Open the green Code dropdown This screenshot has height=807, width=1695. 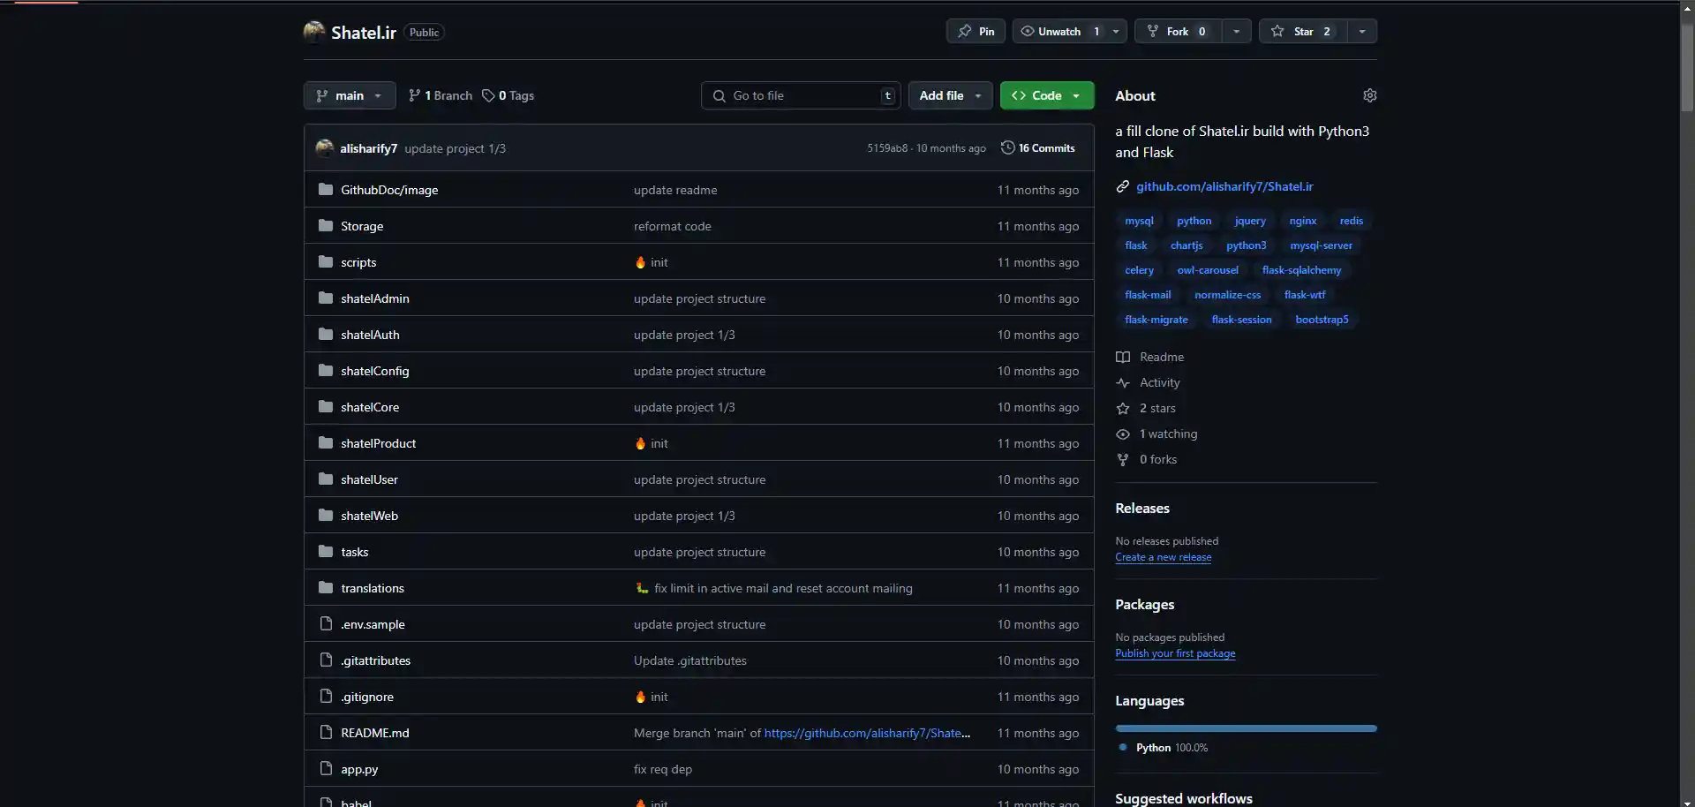[1046, 95]
